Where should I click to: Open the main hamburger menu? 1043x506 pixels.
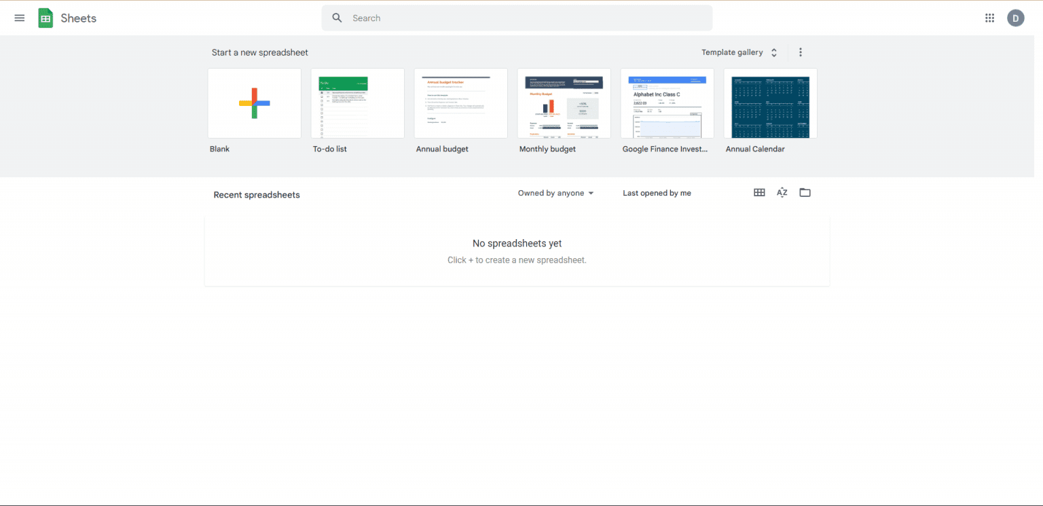19,18
